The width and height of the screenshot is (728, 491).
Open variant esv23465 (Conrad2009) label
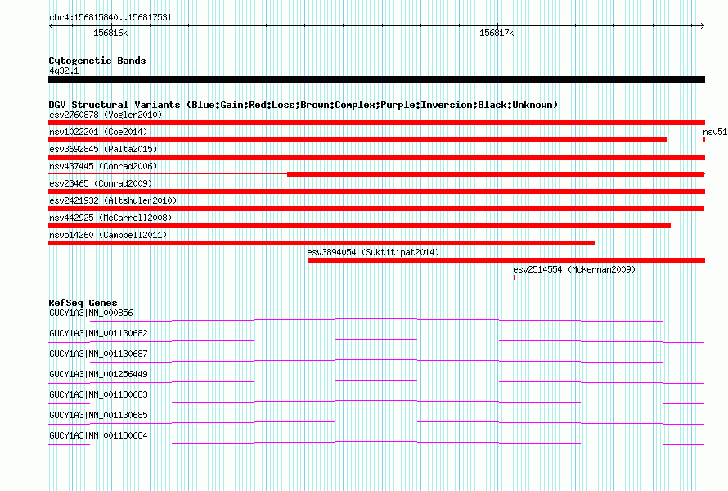tap(101, 183)
